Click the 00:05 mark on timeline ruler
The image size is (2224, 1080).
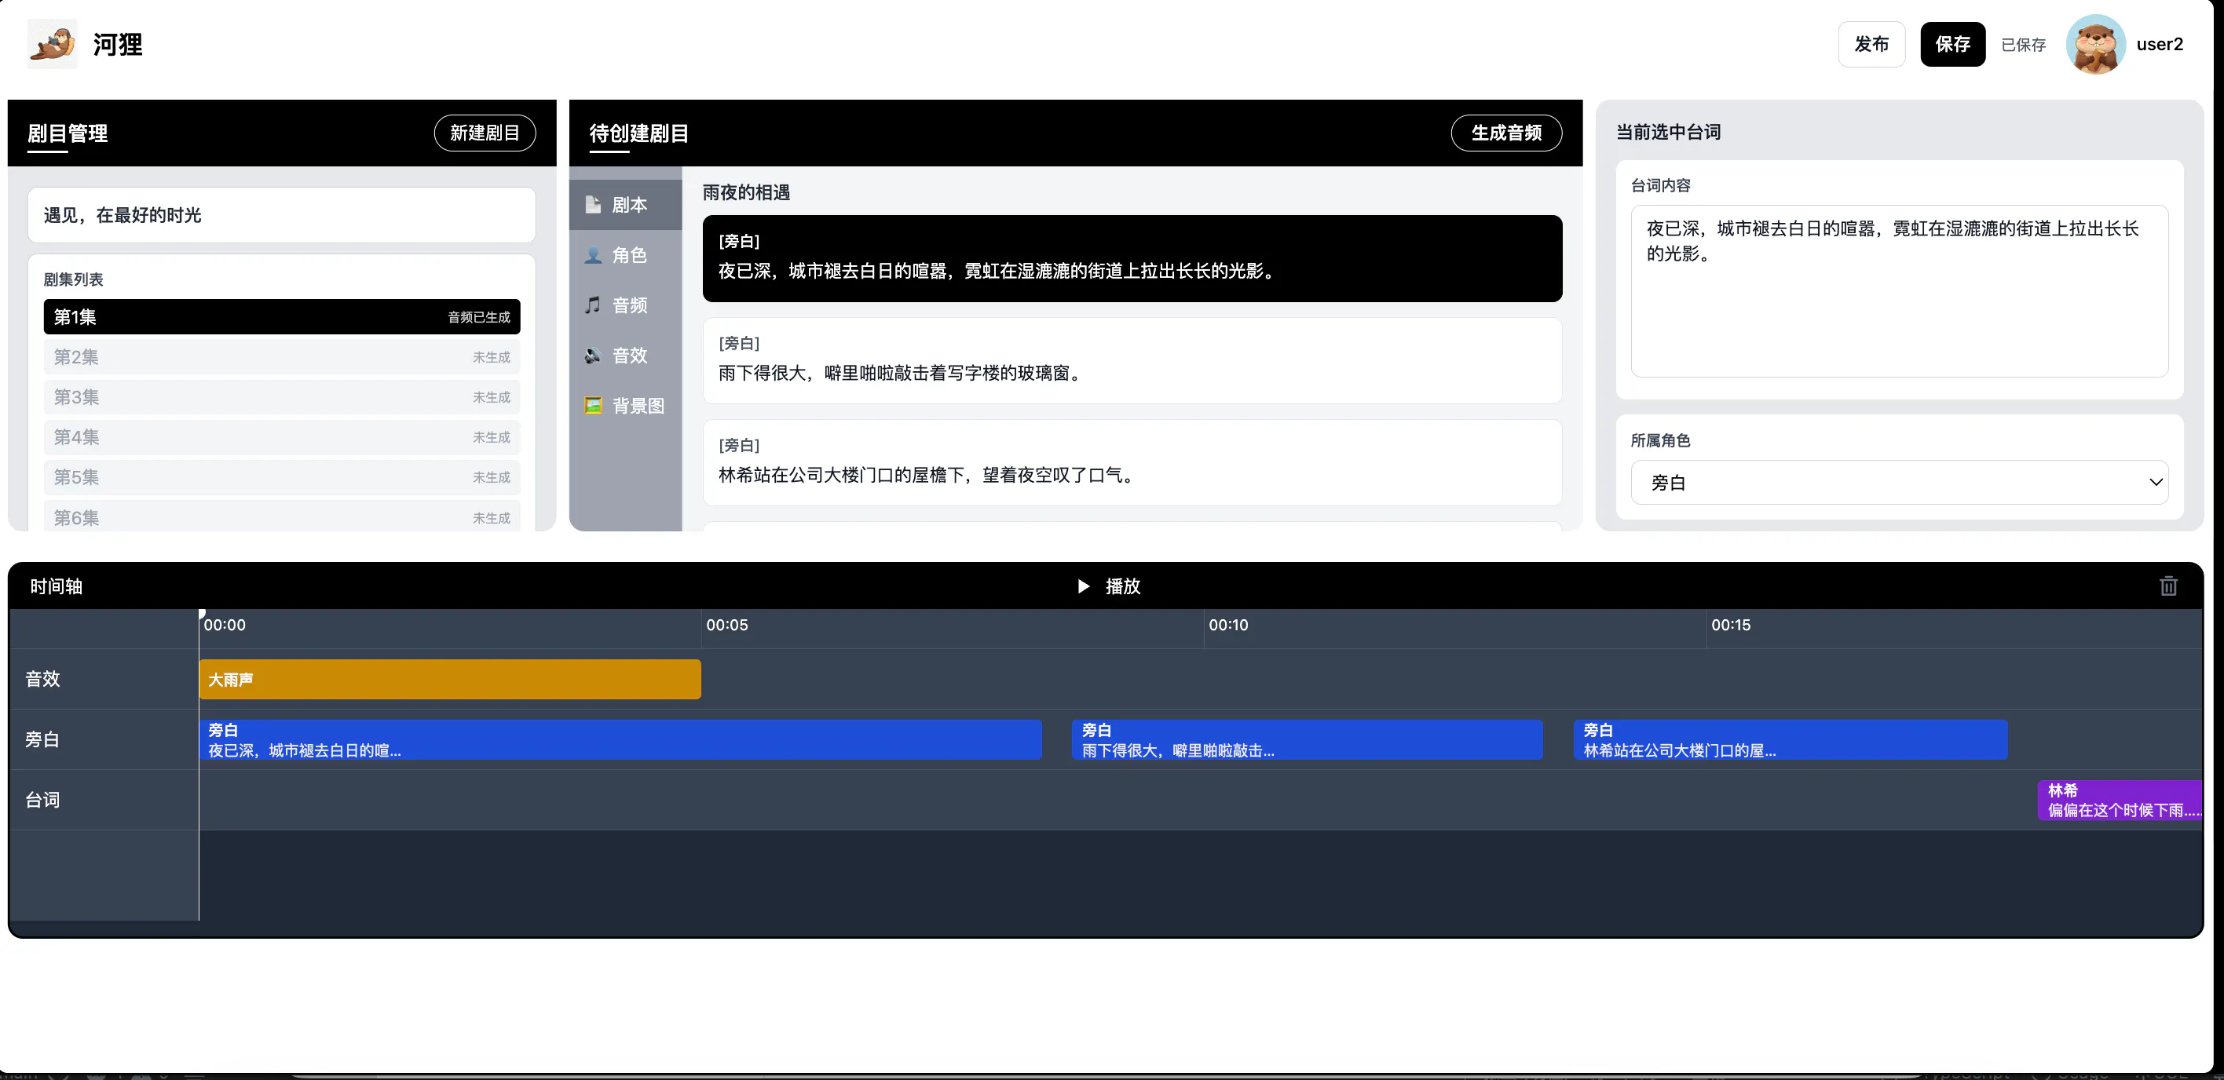(727, 625)
